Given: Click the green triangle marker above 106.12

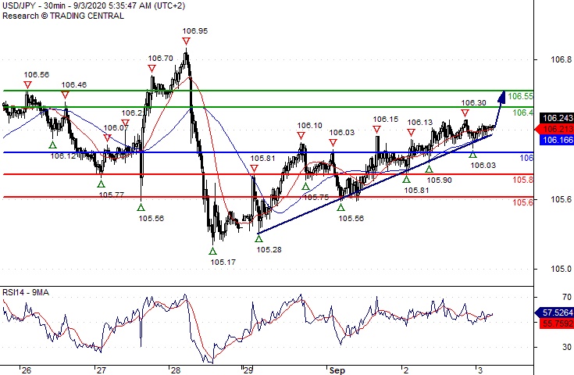Looking at the screenshot, I should [x=53, y=145].
